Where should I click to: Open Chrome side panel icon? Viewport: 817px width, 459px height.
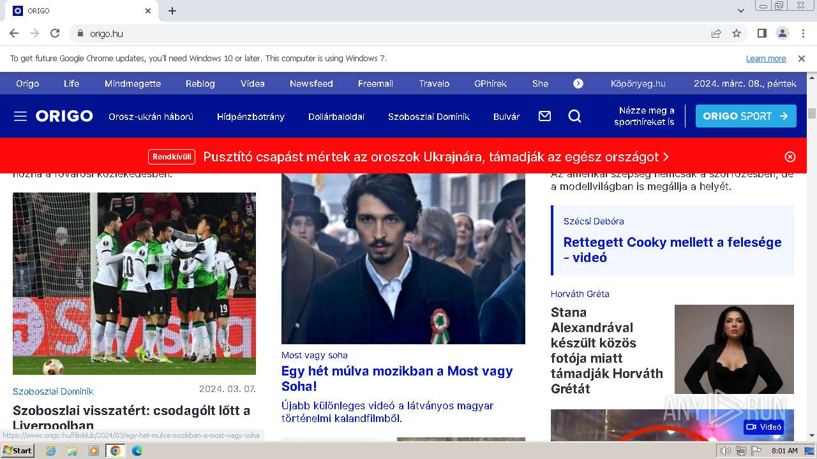762,33
